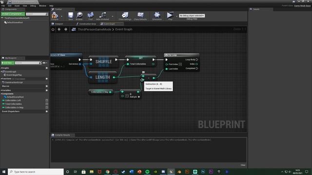Open the Play options dropdown arrow

point(176,17)
